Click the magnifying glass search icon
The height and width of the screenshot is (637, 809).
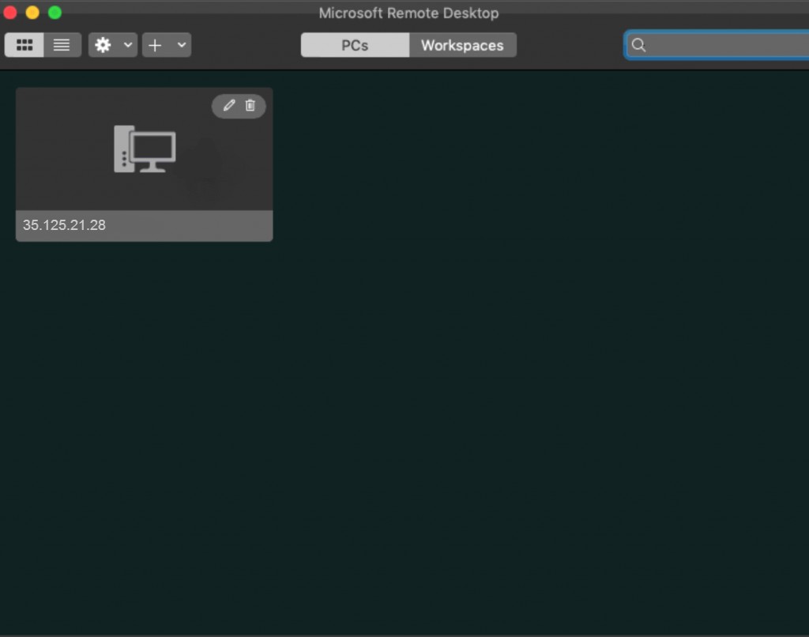[639, 45]
